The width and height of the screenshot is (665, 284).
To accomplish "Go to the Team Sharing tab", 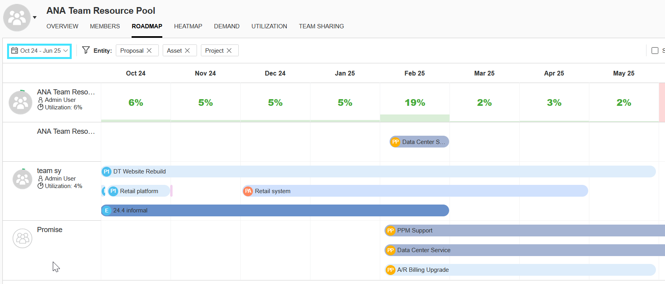I will tap(321, 26).
